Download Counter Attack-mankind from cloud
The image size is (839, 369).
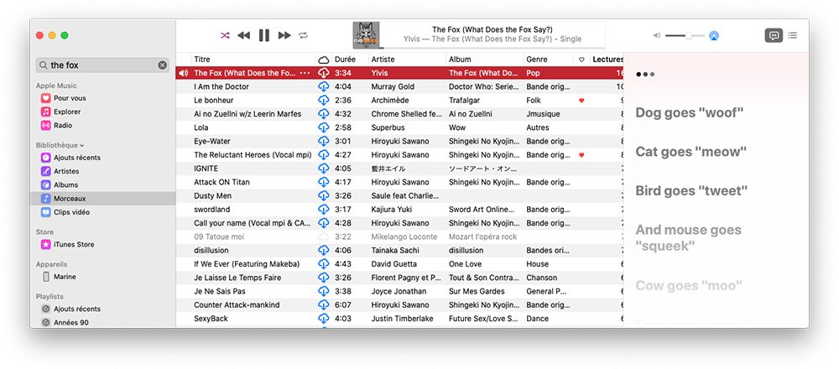pos(323,304)
